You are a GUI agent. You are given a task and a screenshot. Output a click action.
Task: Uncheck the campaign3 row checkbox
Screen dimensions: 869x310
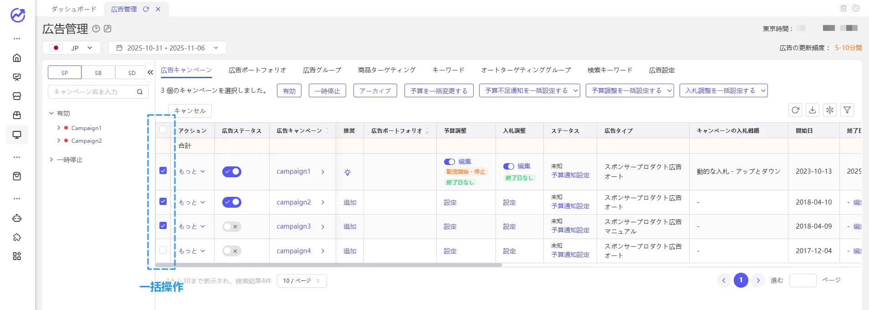163,225
